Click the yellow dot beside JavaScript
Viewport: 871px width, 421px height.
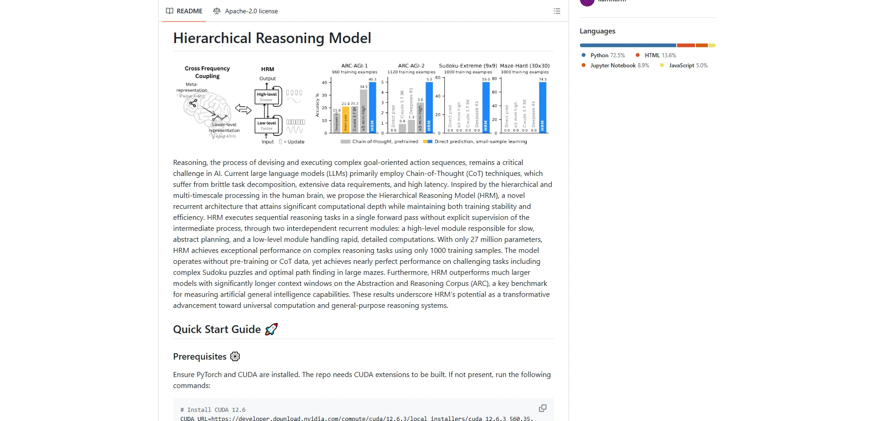coord(661,65)
